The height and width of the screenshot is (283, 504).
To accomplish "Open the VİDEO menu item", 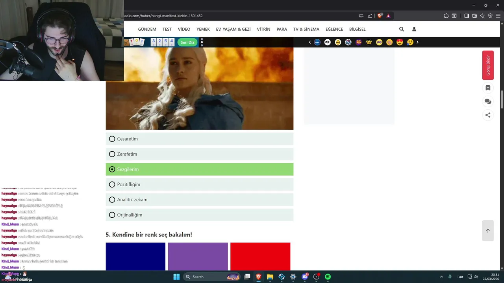I will click(184, 29).
